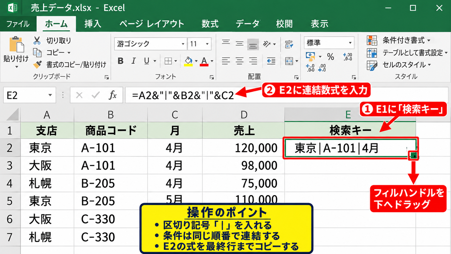
Task: Open the font size dropdown
Action: pos(207,44)
